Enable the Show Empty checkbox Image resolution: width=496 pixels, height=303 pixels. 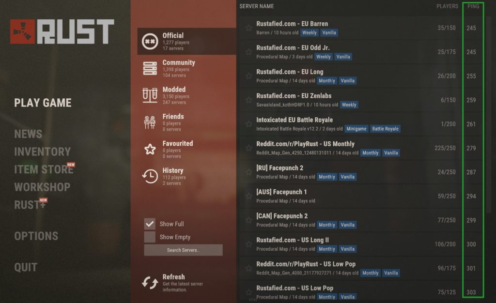(x=150, y=237)
